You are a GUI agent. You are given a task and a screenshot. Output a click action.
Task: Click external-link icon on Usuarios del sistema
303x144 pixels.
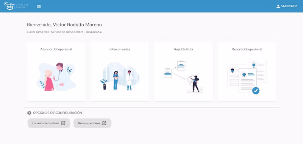[x=63, y=123]
